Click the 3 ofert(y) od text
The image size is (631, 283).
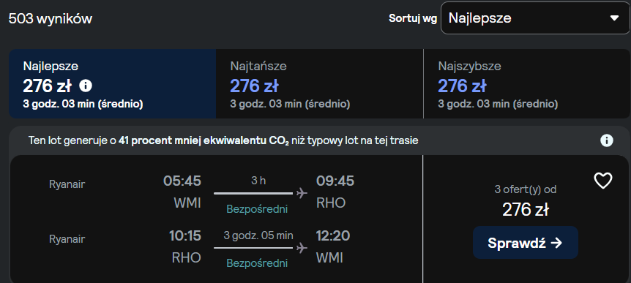525,189
